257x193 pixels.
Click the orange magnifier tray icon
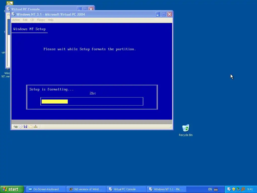coord(243,189)
